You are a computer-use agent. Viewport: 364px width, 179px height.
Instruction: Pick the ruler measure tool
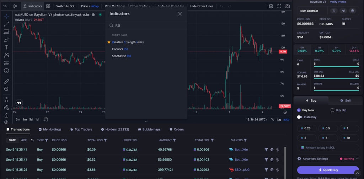tap(6, 81)
